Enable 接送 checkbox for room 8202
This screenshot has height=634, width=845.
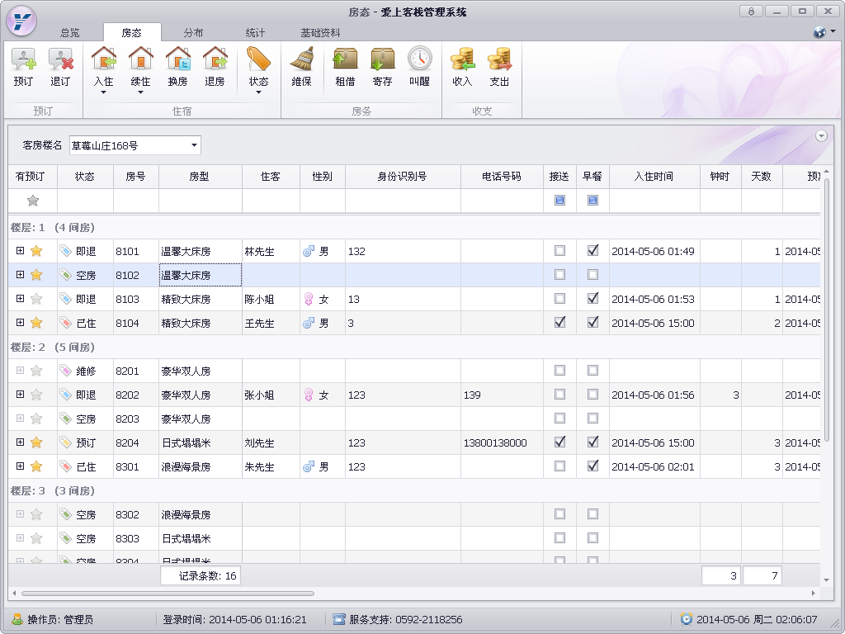point(559,395)
